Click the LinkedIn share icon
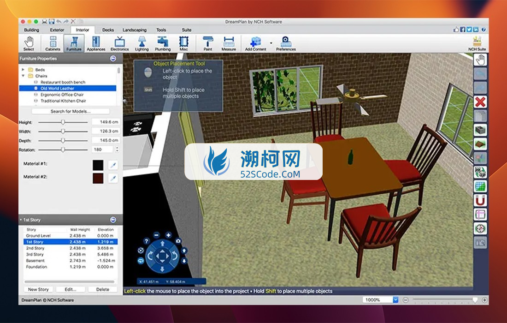 pos(476,30)
